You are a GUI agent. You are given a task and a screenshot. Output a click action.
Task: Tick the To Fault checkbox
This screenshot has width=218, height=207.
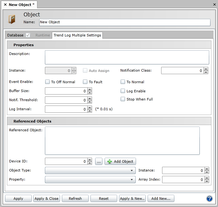(85, 82)
